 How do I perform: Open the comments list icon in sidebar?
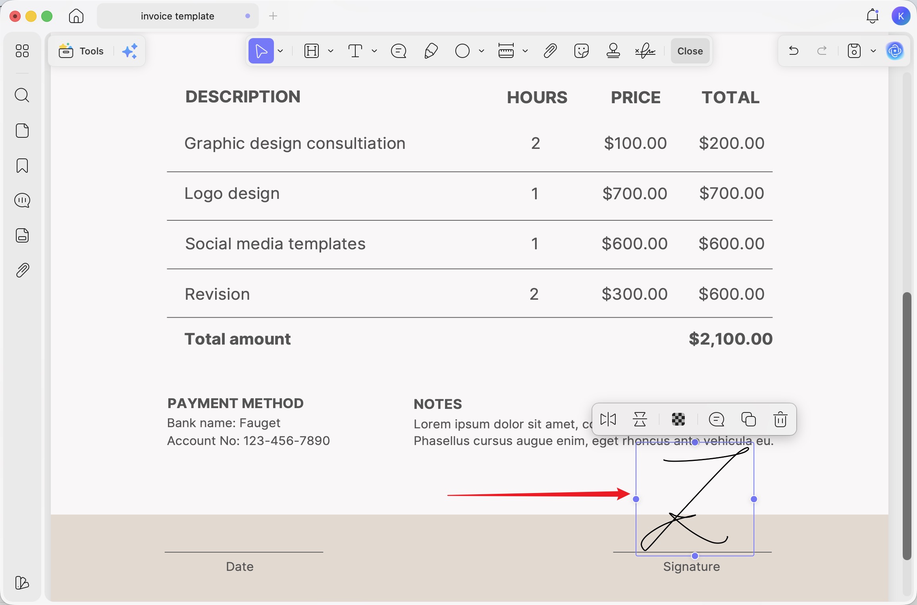tap(22, 200)
